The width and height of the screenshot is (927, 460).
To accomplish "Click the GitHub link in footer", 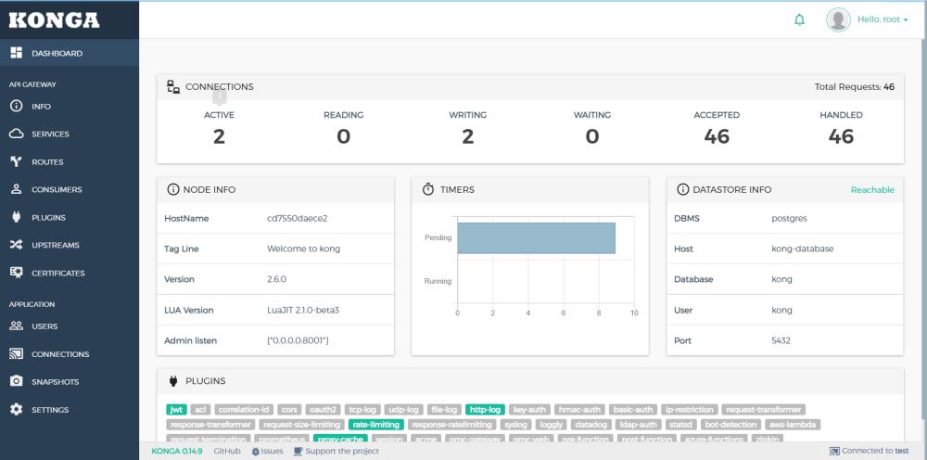I will click(x=227, y=451).
